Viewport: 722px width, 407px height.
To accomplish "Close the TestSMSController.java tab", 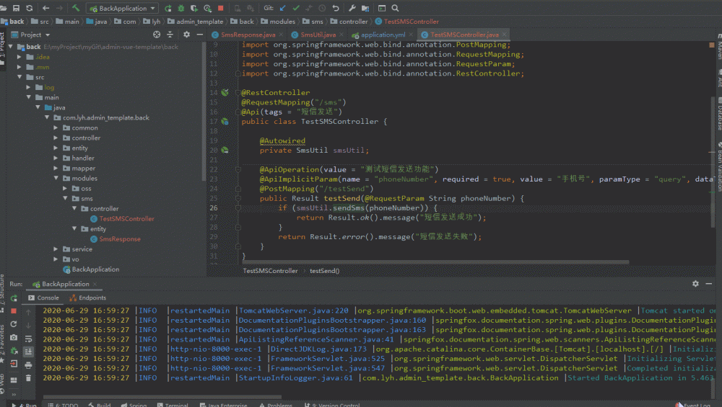I will tap(504, 35).
